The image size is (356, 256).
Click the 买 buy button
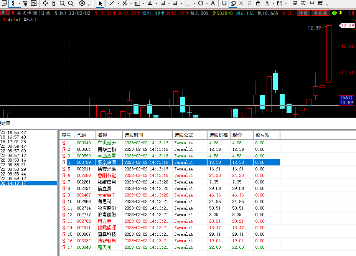click(295, 3)
